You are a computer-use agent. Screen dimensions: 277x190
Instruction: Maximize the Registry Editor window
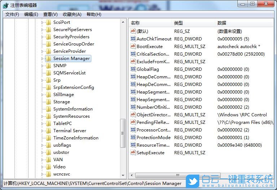pyautogui.click(x=252, y=4)
